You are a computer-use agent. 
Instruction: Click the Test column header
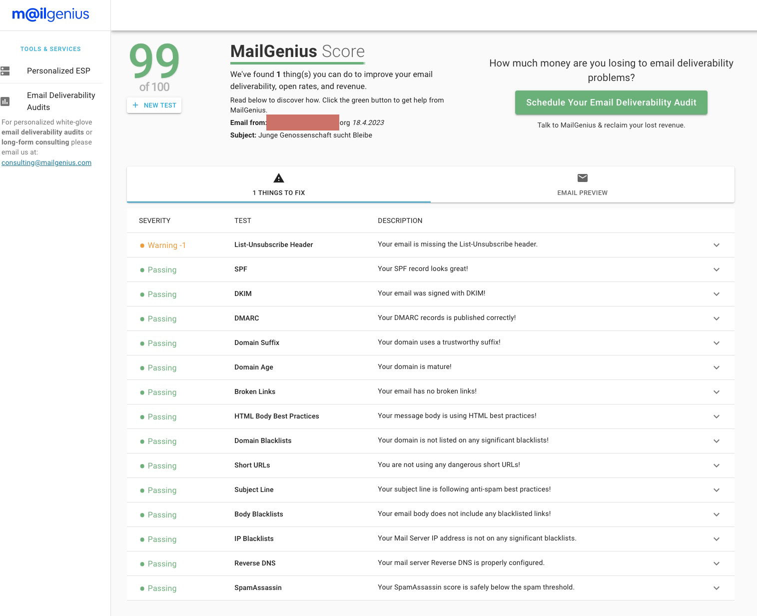243,220
